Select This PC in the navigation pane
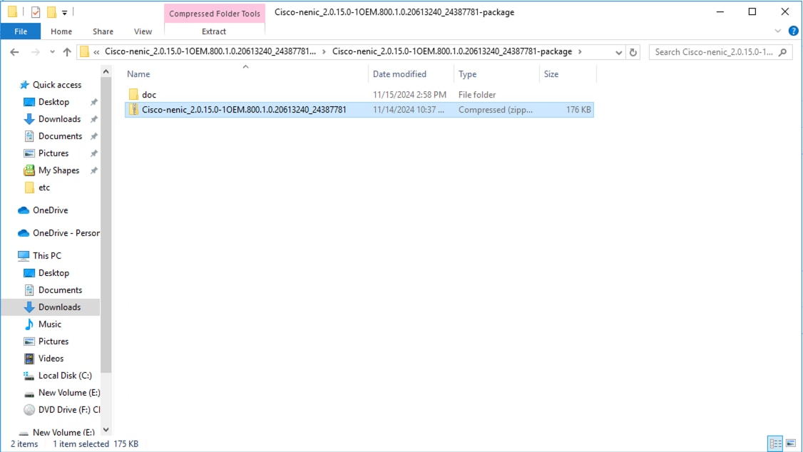This screenshot has width=803, height=452. 46,255
